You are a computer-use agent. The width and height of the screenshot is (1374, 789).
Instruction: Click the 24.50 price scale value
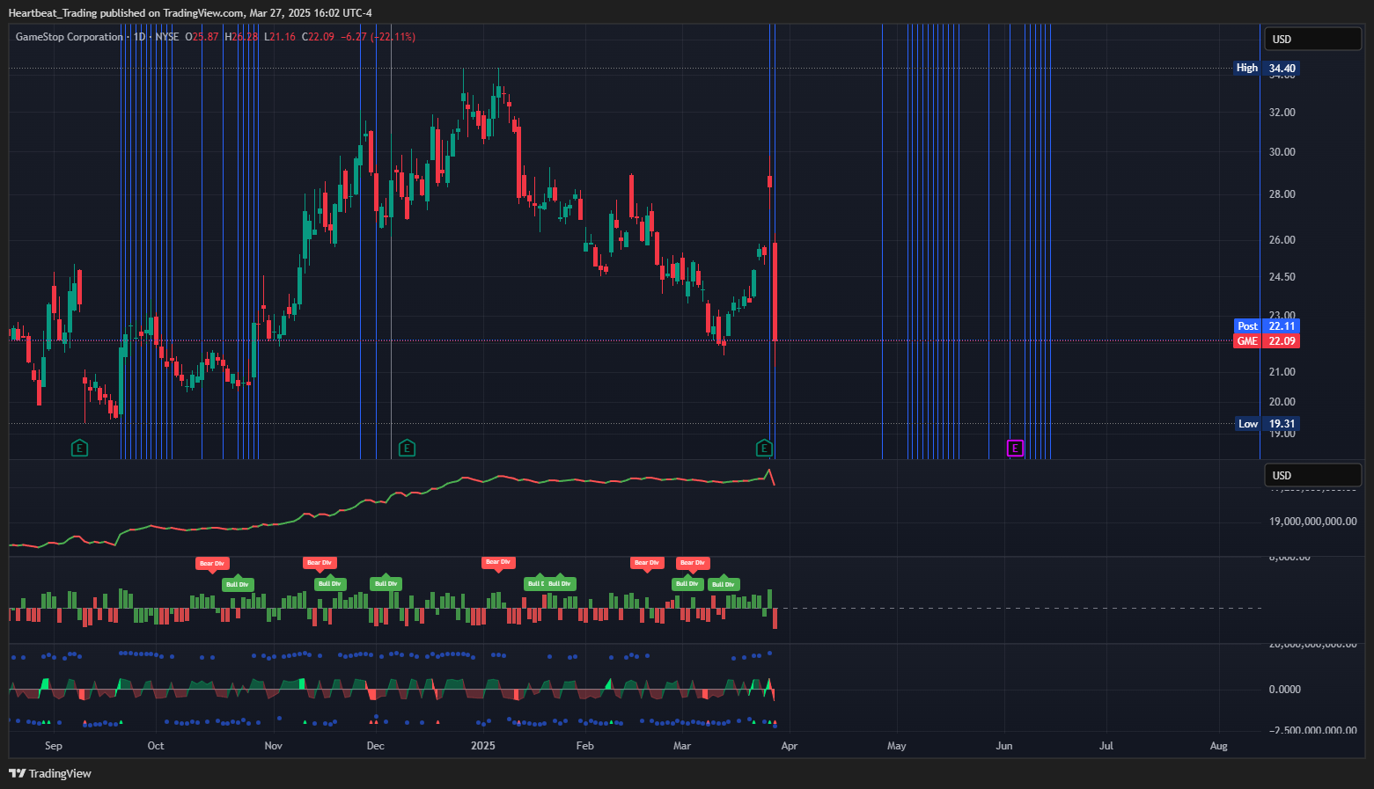(x=1282, y=277)
